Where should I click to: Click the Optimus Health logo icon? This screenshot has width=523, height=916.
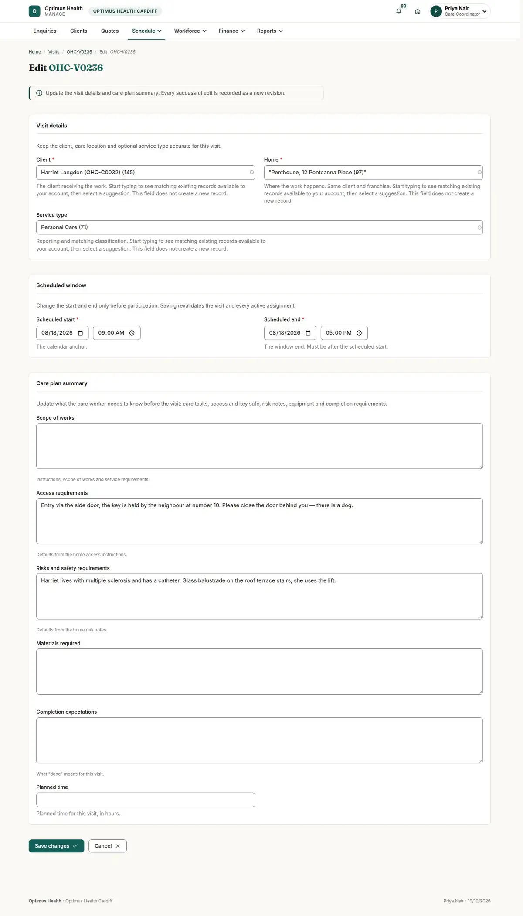(x=34, y=11)
